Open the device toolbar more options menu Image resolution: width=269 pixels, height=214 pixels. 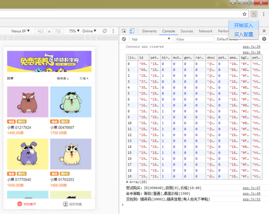pyautogui.click(x=113, y=31)
